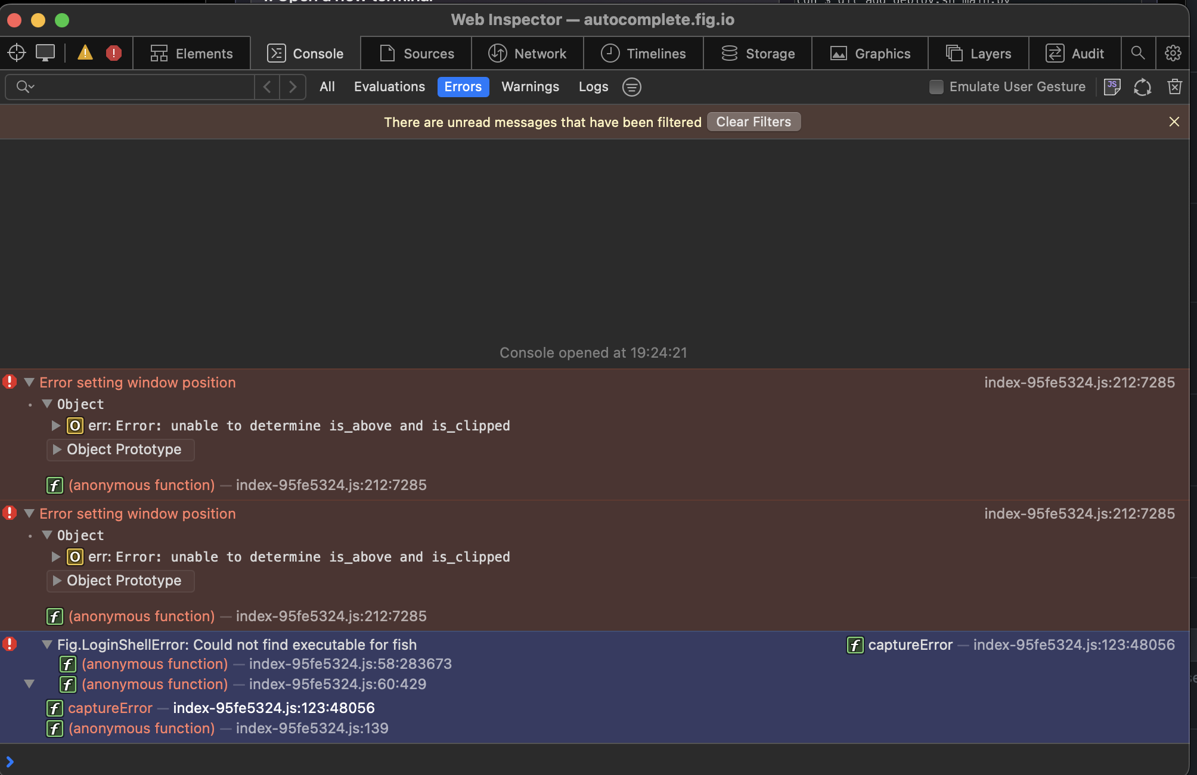Toggle the Warnings message filter
1197x775 pixels.
(530, 86)
